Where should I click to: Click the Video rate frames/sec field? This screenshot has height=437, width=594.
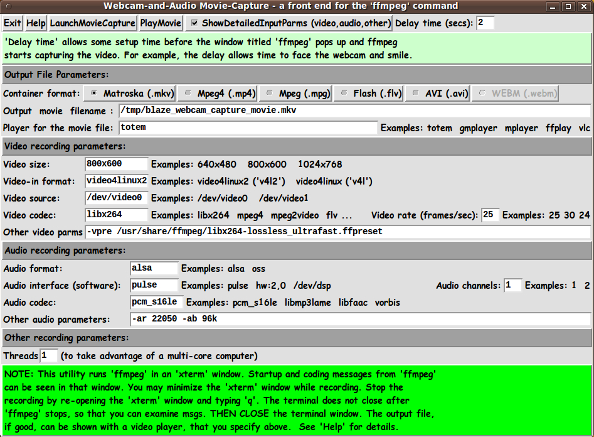click(490, 215)
